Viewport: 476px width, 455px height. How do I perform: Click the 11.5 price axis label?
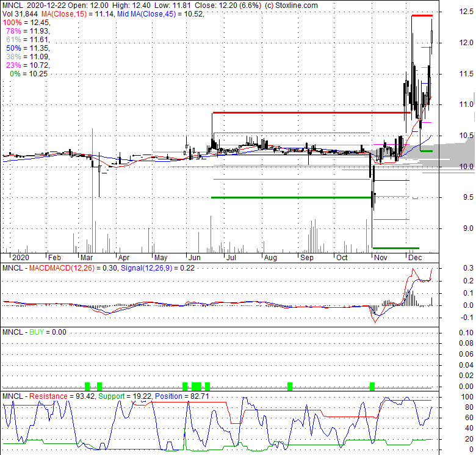pos(466,74)
